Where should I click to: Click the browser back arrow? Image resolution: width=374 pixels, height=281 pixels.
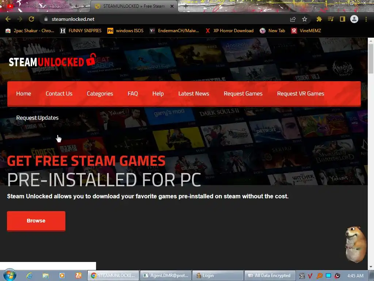click(x=8, y=19)
